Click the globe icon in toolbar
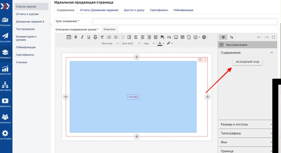The width and height of the screenshot is (281, 153). coord(204,37)
